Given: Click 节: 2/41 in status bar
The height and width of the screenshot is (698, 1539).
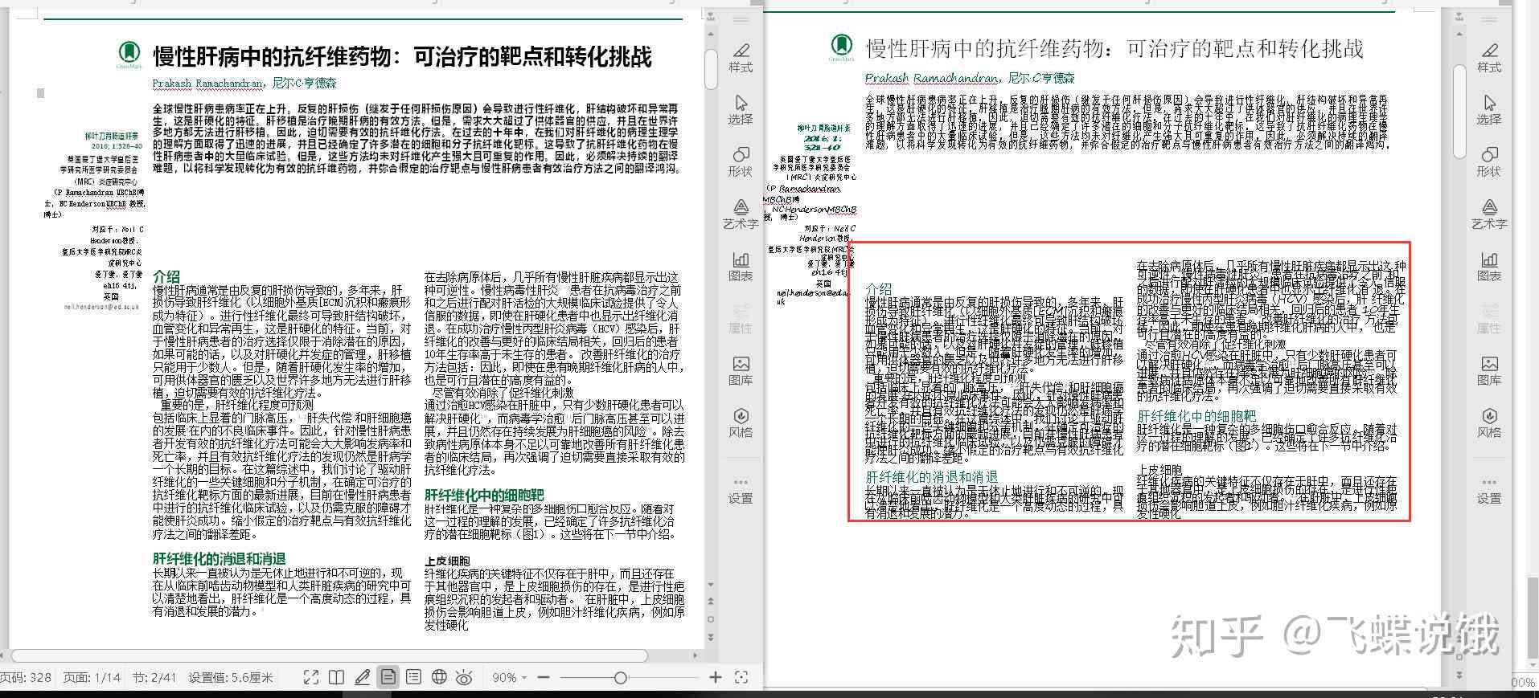Looking at the screenshot, I should tap(154, 678).
